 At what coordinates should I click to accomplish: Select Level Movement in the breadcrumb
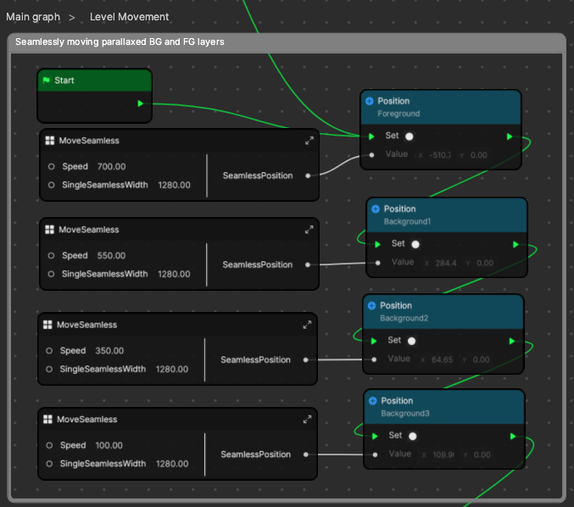pos(129,17)
